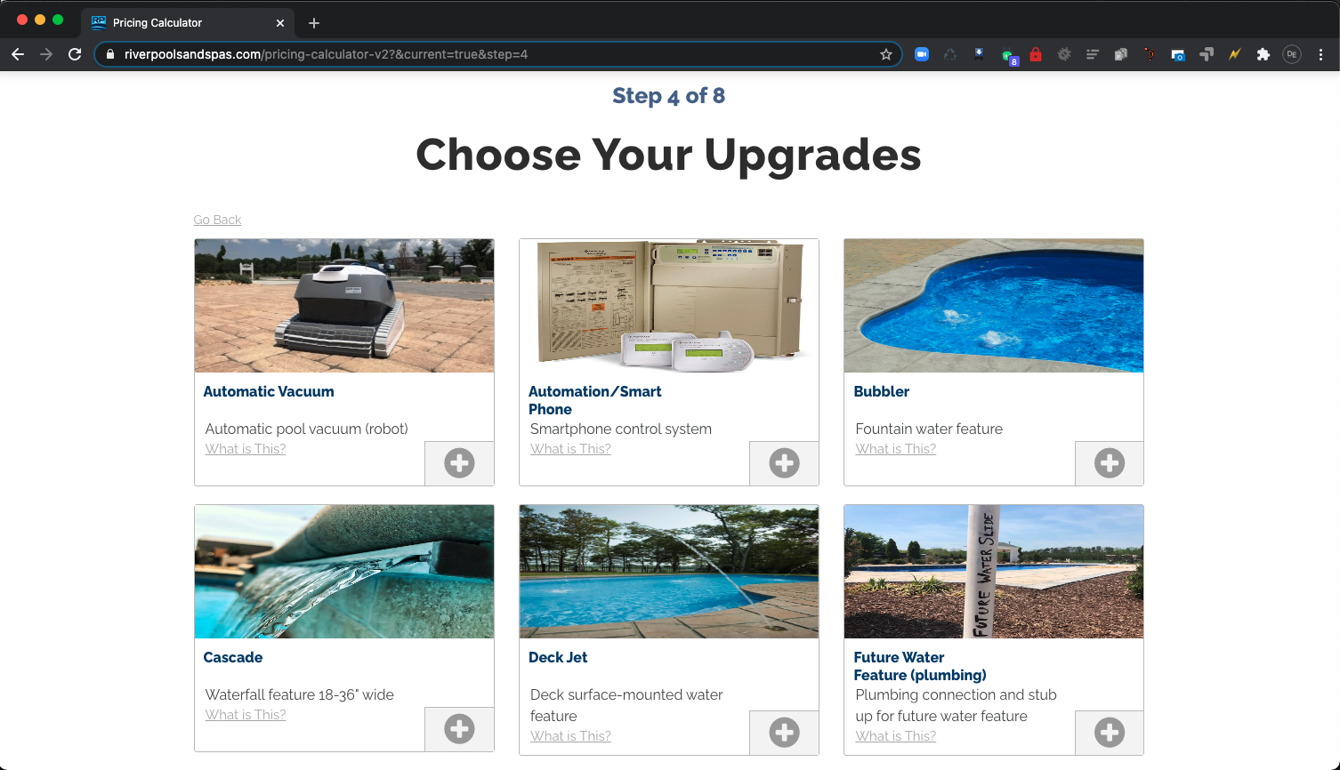The image size is (1340, 770).
Task: Close the Pricing Calculator tab
Action: pyautogui.click(x=280, y=23)
